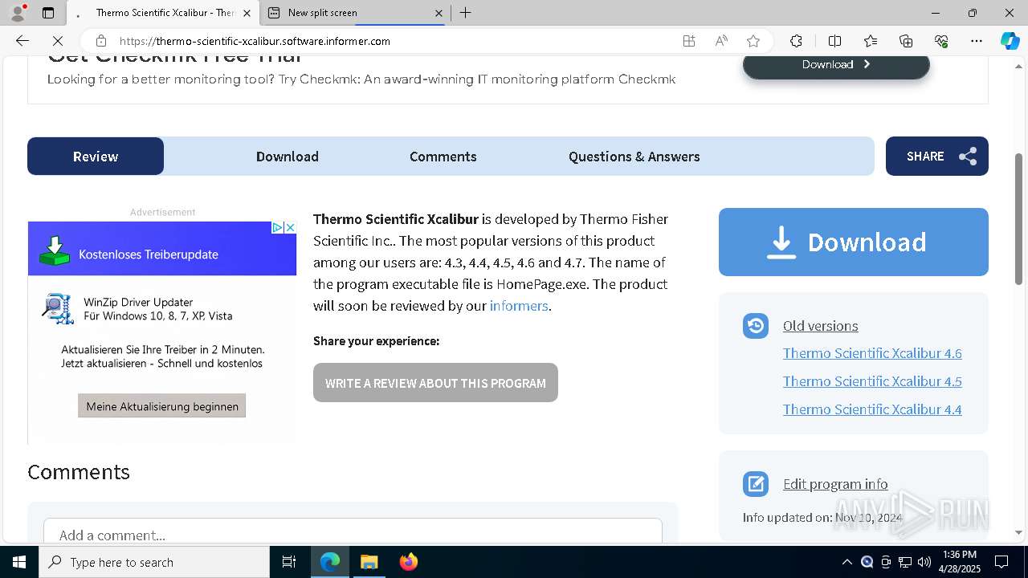Image resolution: width=1028 pixels, height=578 pixels.
Task: Launch Firefox from the taskbar
Action: coord(409,562)
